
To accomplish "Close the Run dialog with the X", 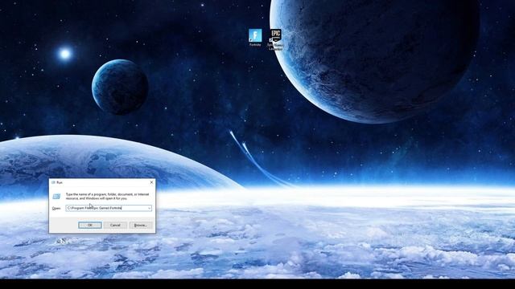I will click(x=151, y=182).
